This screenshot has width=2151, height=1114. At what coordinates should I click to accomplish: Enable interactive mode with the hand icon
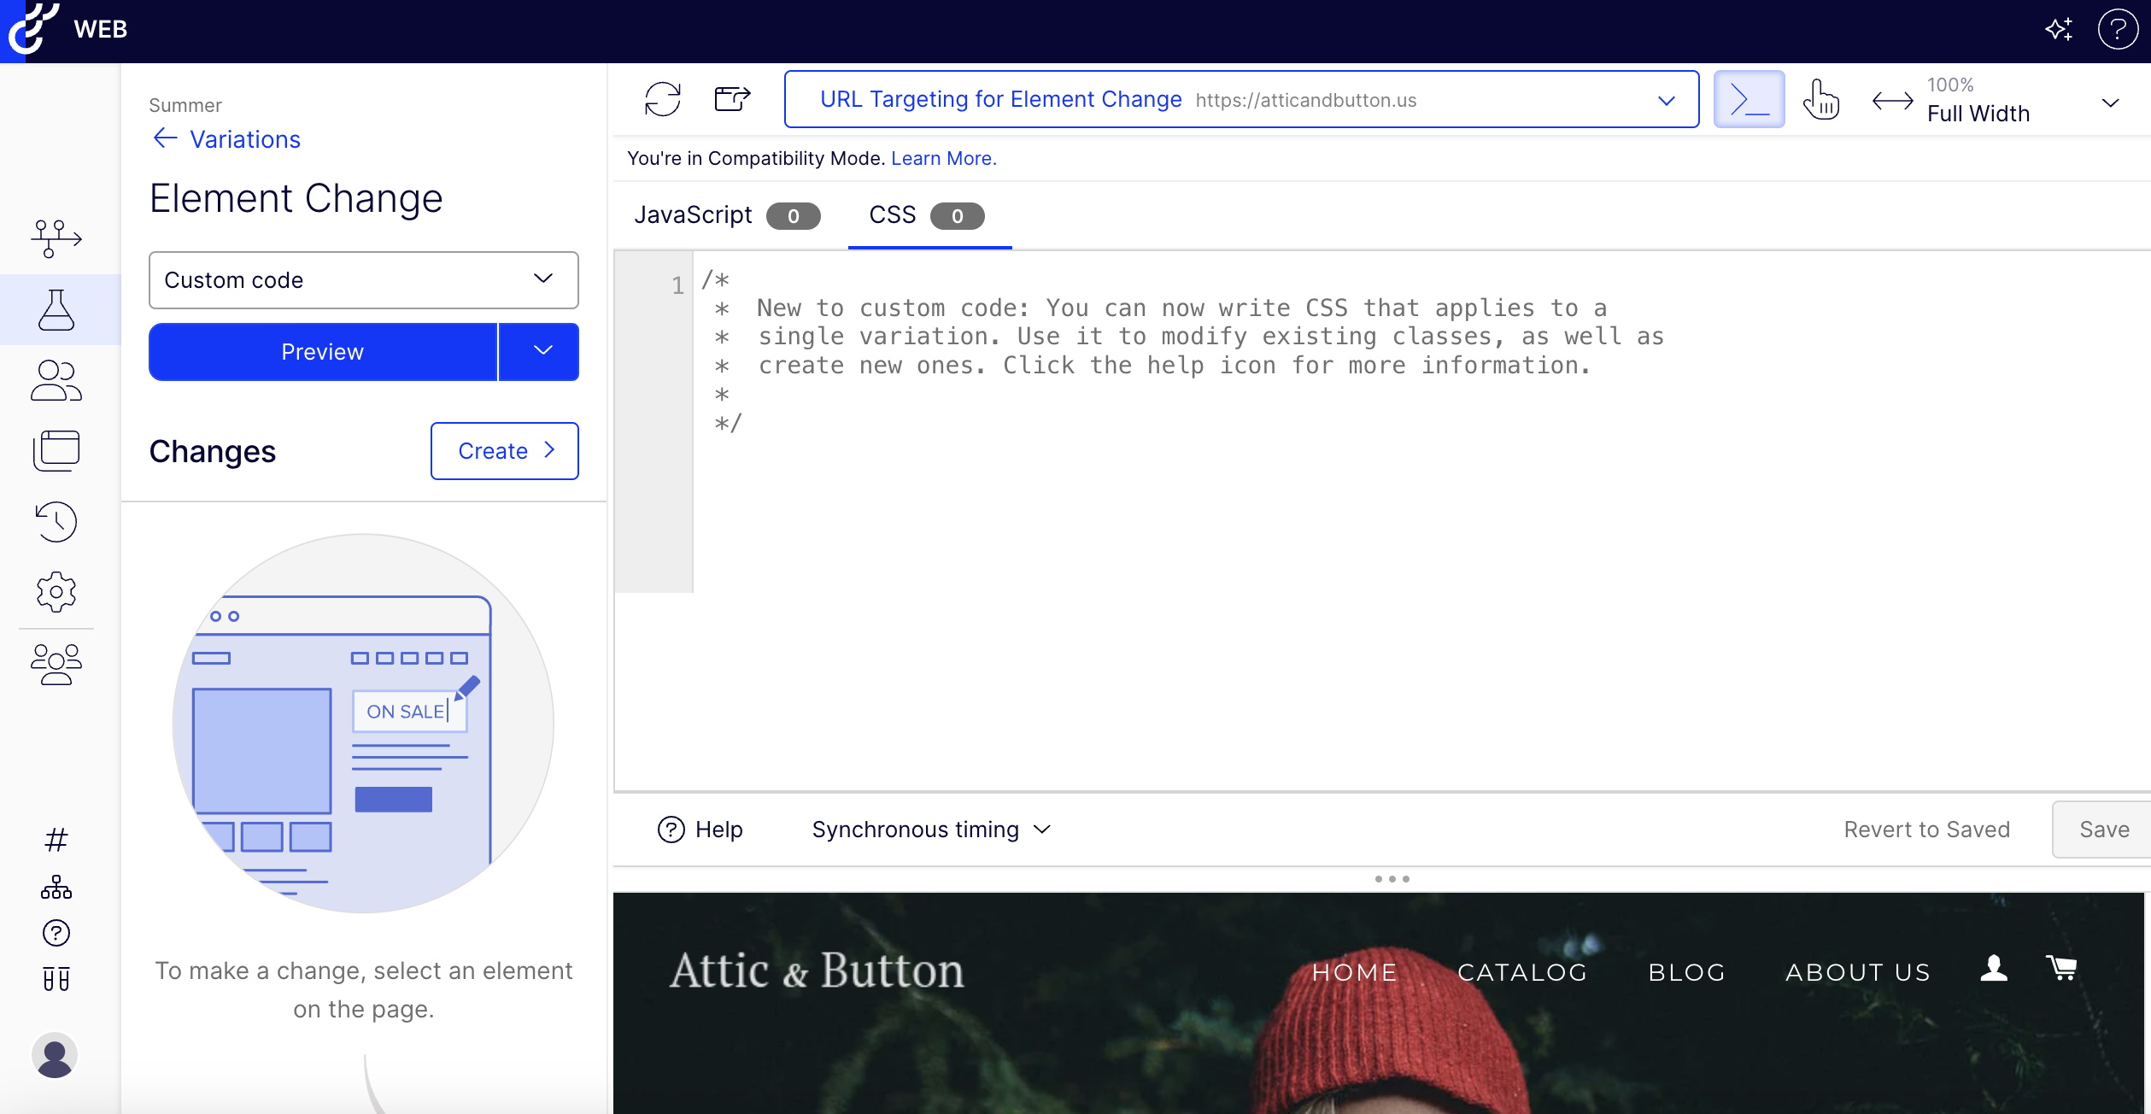click(1820, 99)
